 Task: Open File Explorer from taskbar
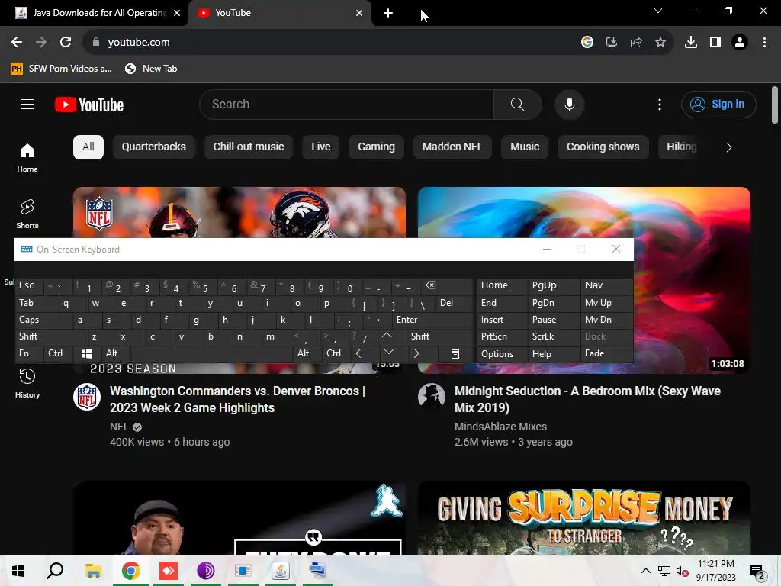point(93,571)
